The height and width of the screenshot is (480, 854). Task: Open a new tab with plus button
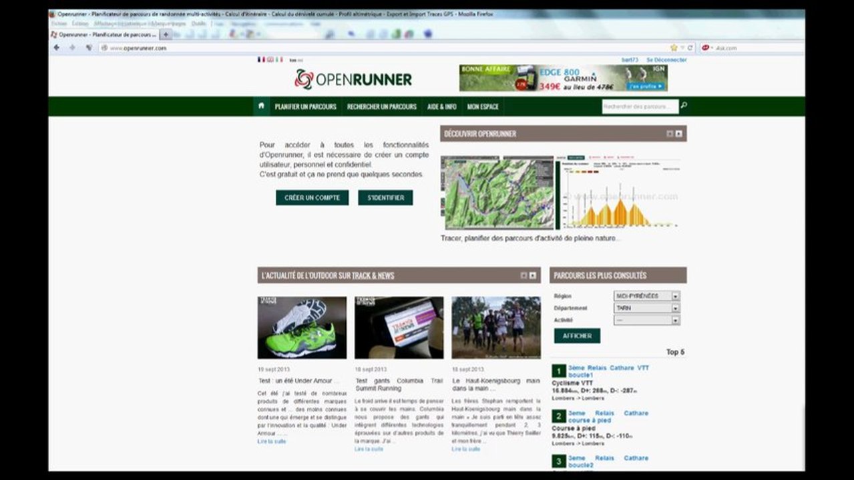(166, 35)
